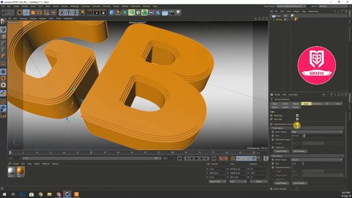Viewport: 352px width, 198px height.
Task: Click End Bevel Load Preset button
Action: pos(281,183)
